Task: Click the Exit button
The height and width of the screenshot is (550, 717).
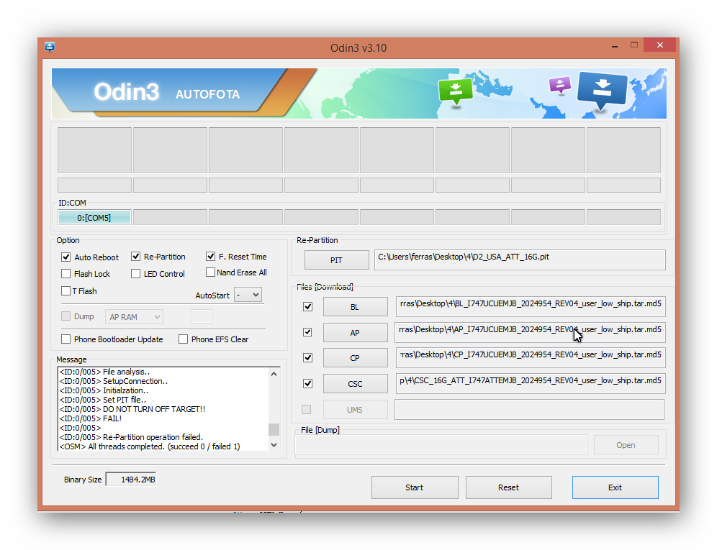Action: point(615,487)
